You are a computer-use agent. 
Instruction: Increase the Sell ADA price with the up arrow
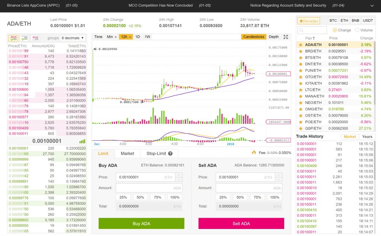279,175
